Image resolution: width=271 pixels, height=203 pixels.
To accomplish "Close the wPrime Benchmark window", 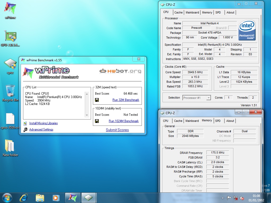I will point(139,59).
